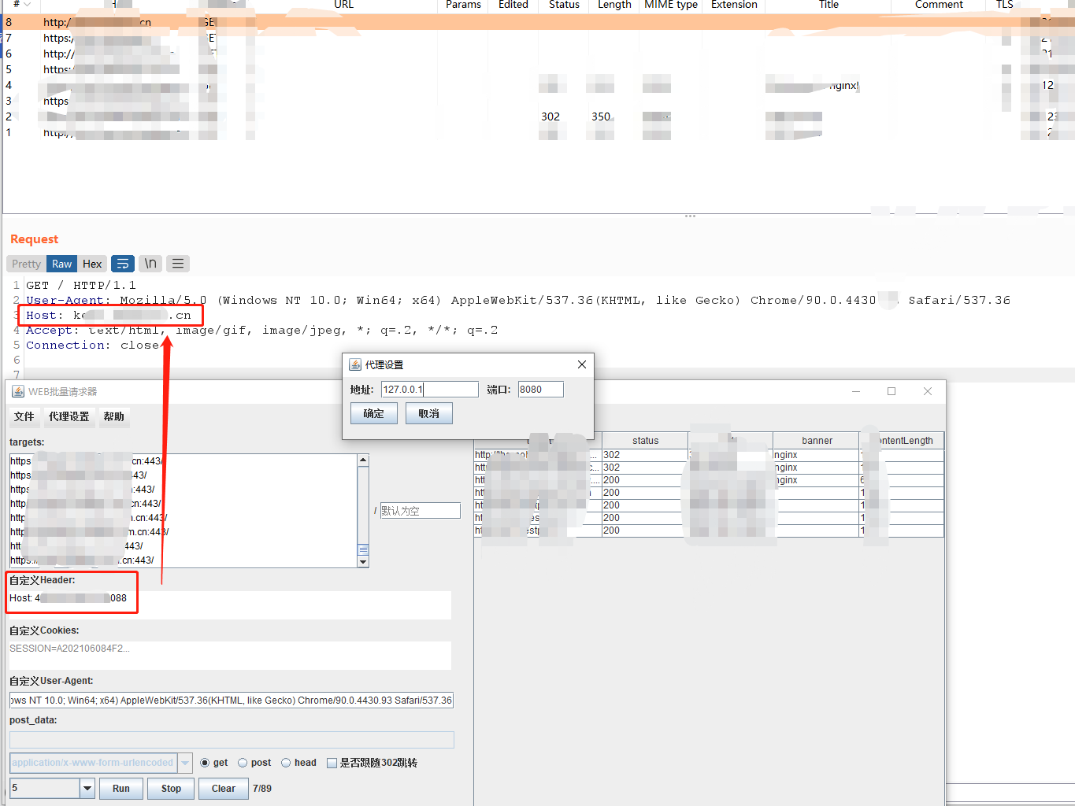The width and height of the screenshot is (1075, 806).
Task: Click the Java icon on the 代理设置 titlebar
Action: (x=353, y=364)
